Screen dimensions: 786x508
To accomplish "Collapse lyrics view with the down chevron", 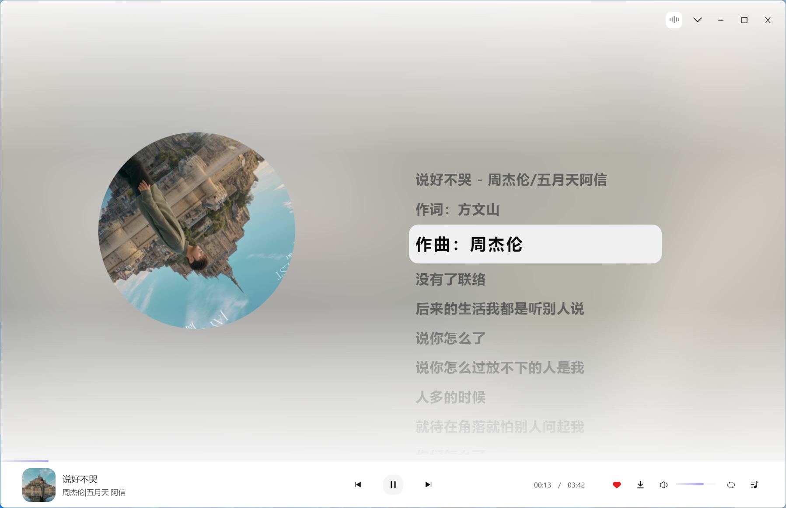I will coord(698,20).
